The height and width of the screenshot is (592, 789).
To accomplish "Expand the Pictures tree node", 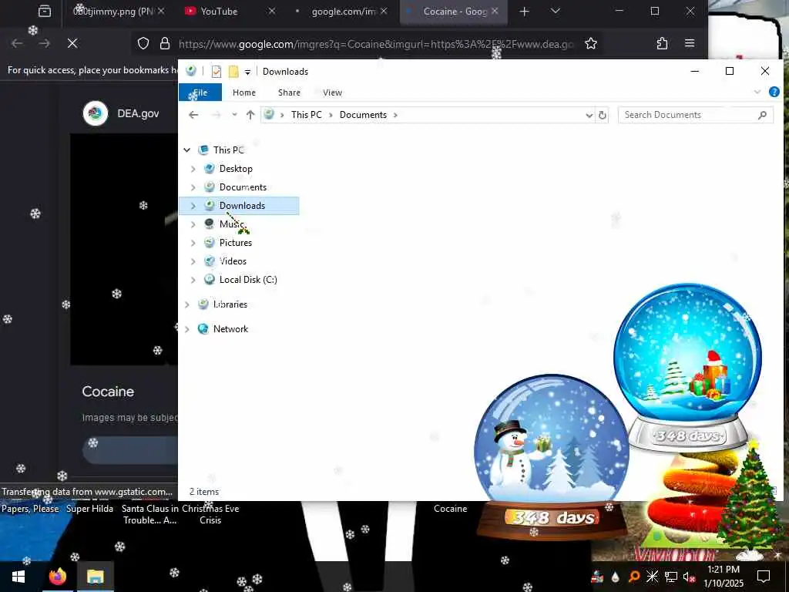I will pyautogui.click(x=193, y=243).
